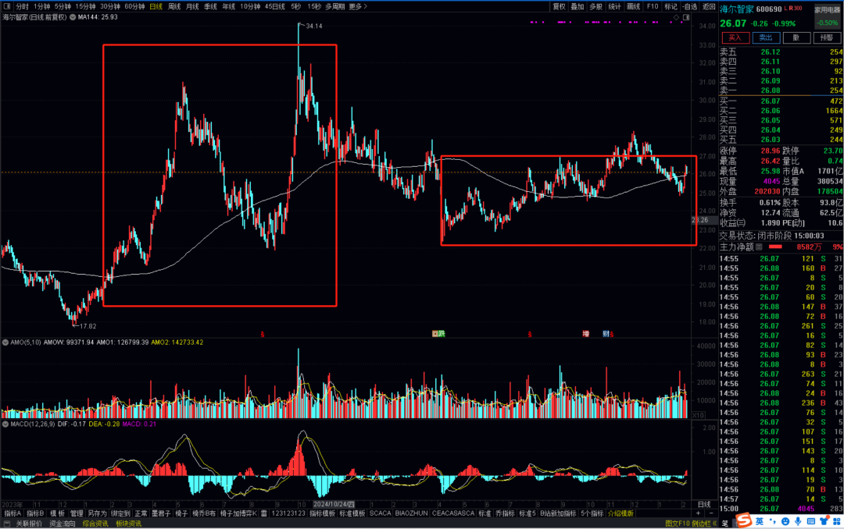Click the panel toggle icon before 分时
The height and width of the screenshot is (529, 844).
5,6
